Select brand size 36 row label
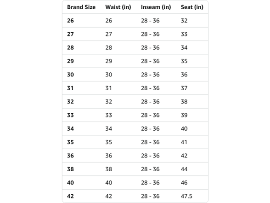The image size is (270, 203). tap(70, 156)
